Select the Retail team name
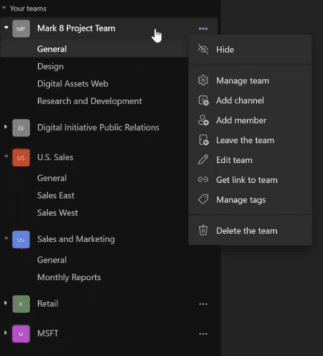Image resolution: width=323 pixels, height=356 pixels. [x=48, y=304]
